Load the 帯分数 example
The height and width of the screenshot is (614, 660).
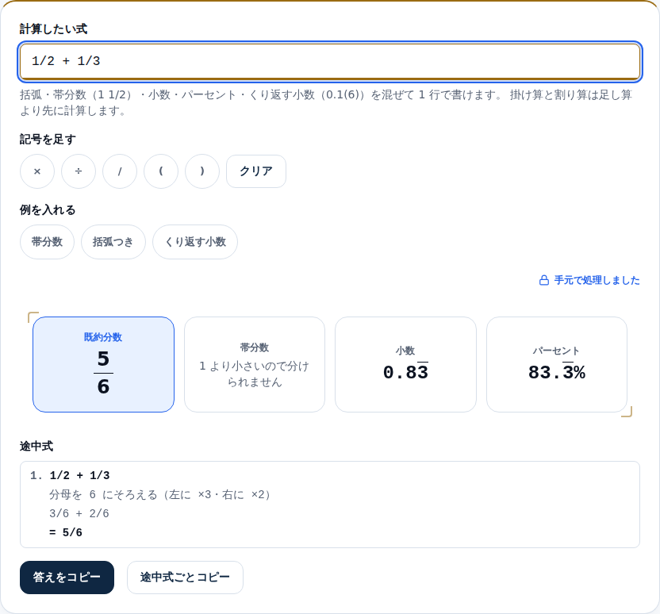(x=47, y=242)
